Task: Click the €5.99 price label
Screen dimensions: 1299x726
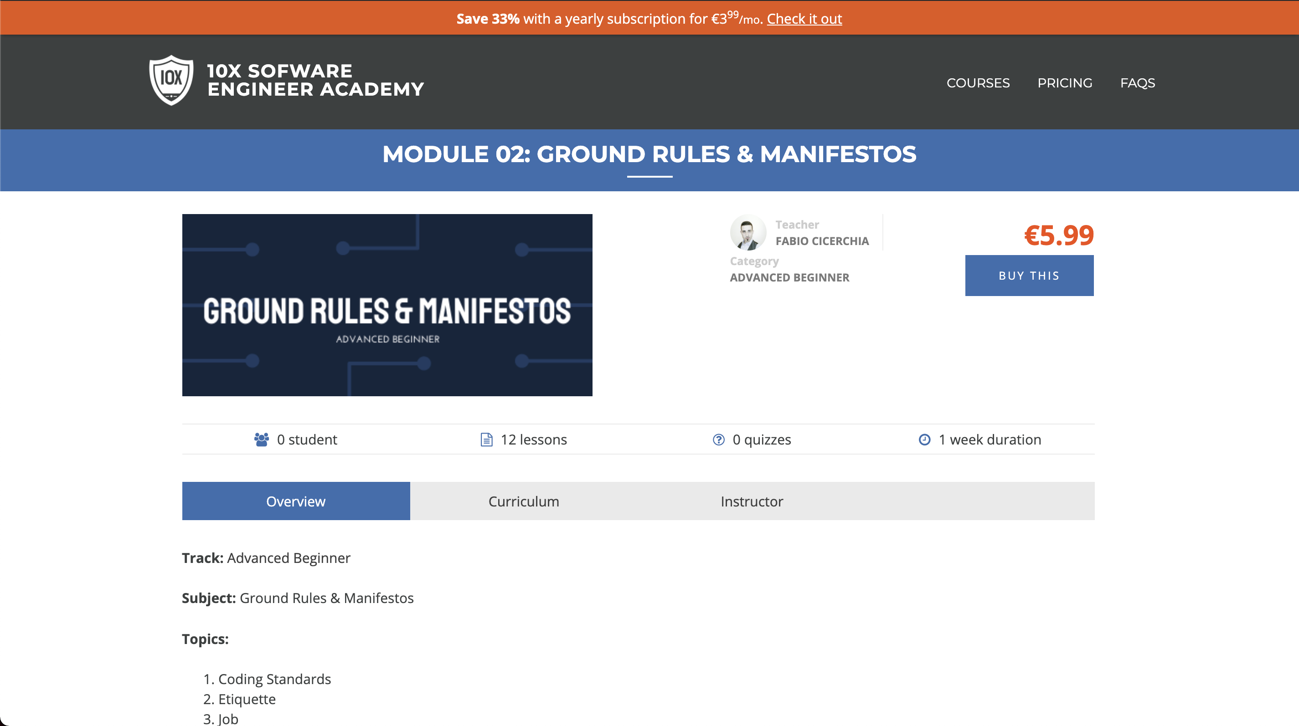Action: click(1058, 235)
